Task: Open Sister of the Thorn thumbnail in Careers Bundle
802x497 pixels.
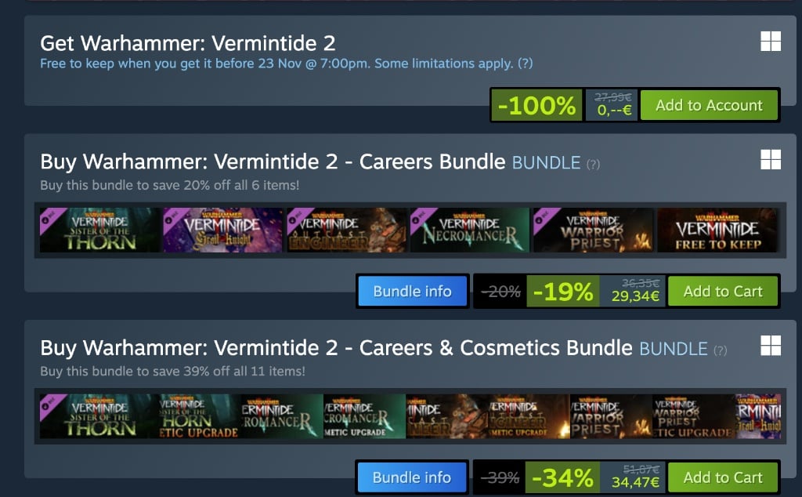Action: pyautogui.click(x=99, y=230)
